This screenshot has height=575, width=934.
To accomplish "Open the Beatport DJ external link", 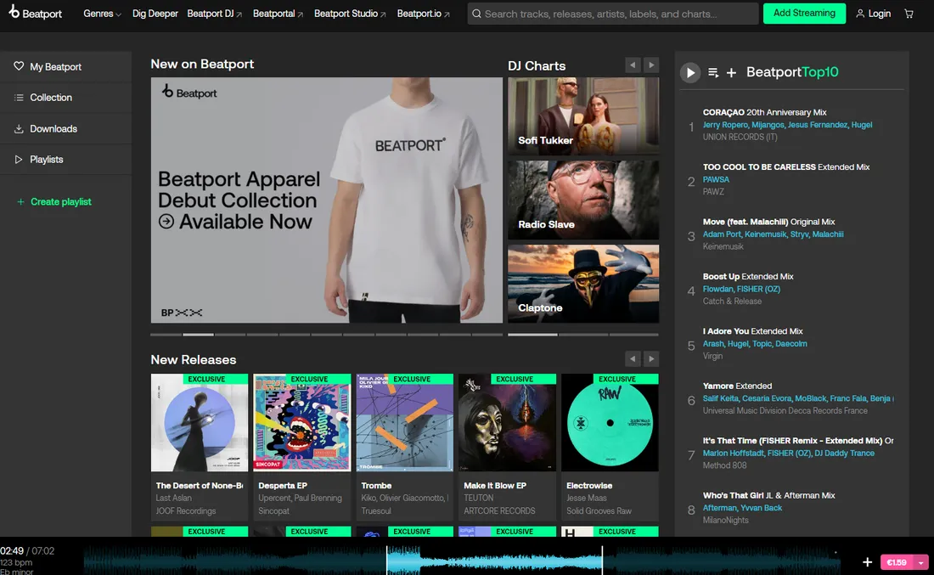I will pyautogui.click(x=215, y=13).
